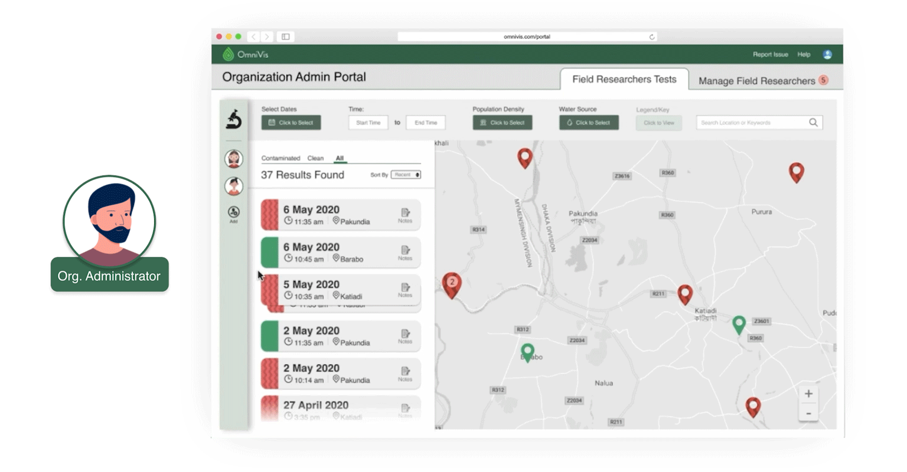Viewport: 907px width, 472px height.
Task: Open Notes for 6 May 11:35 am Pakundia
Action: 405,215
